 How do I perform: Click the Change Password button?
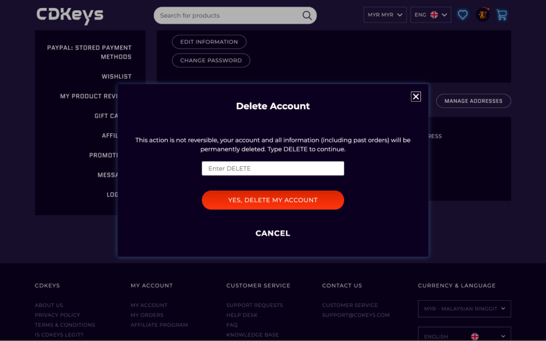[x=210, y=60]
